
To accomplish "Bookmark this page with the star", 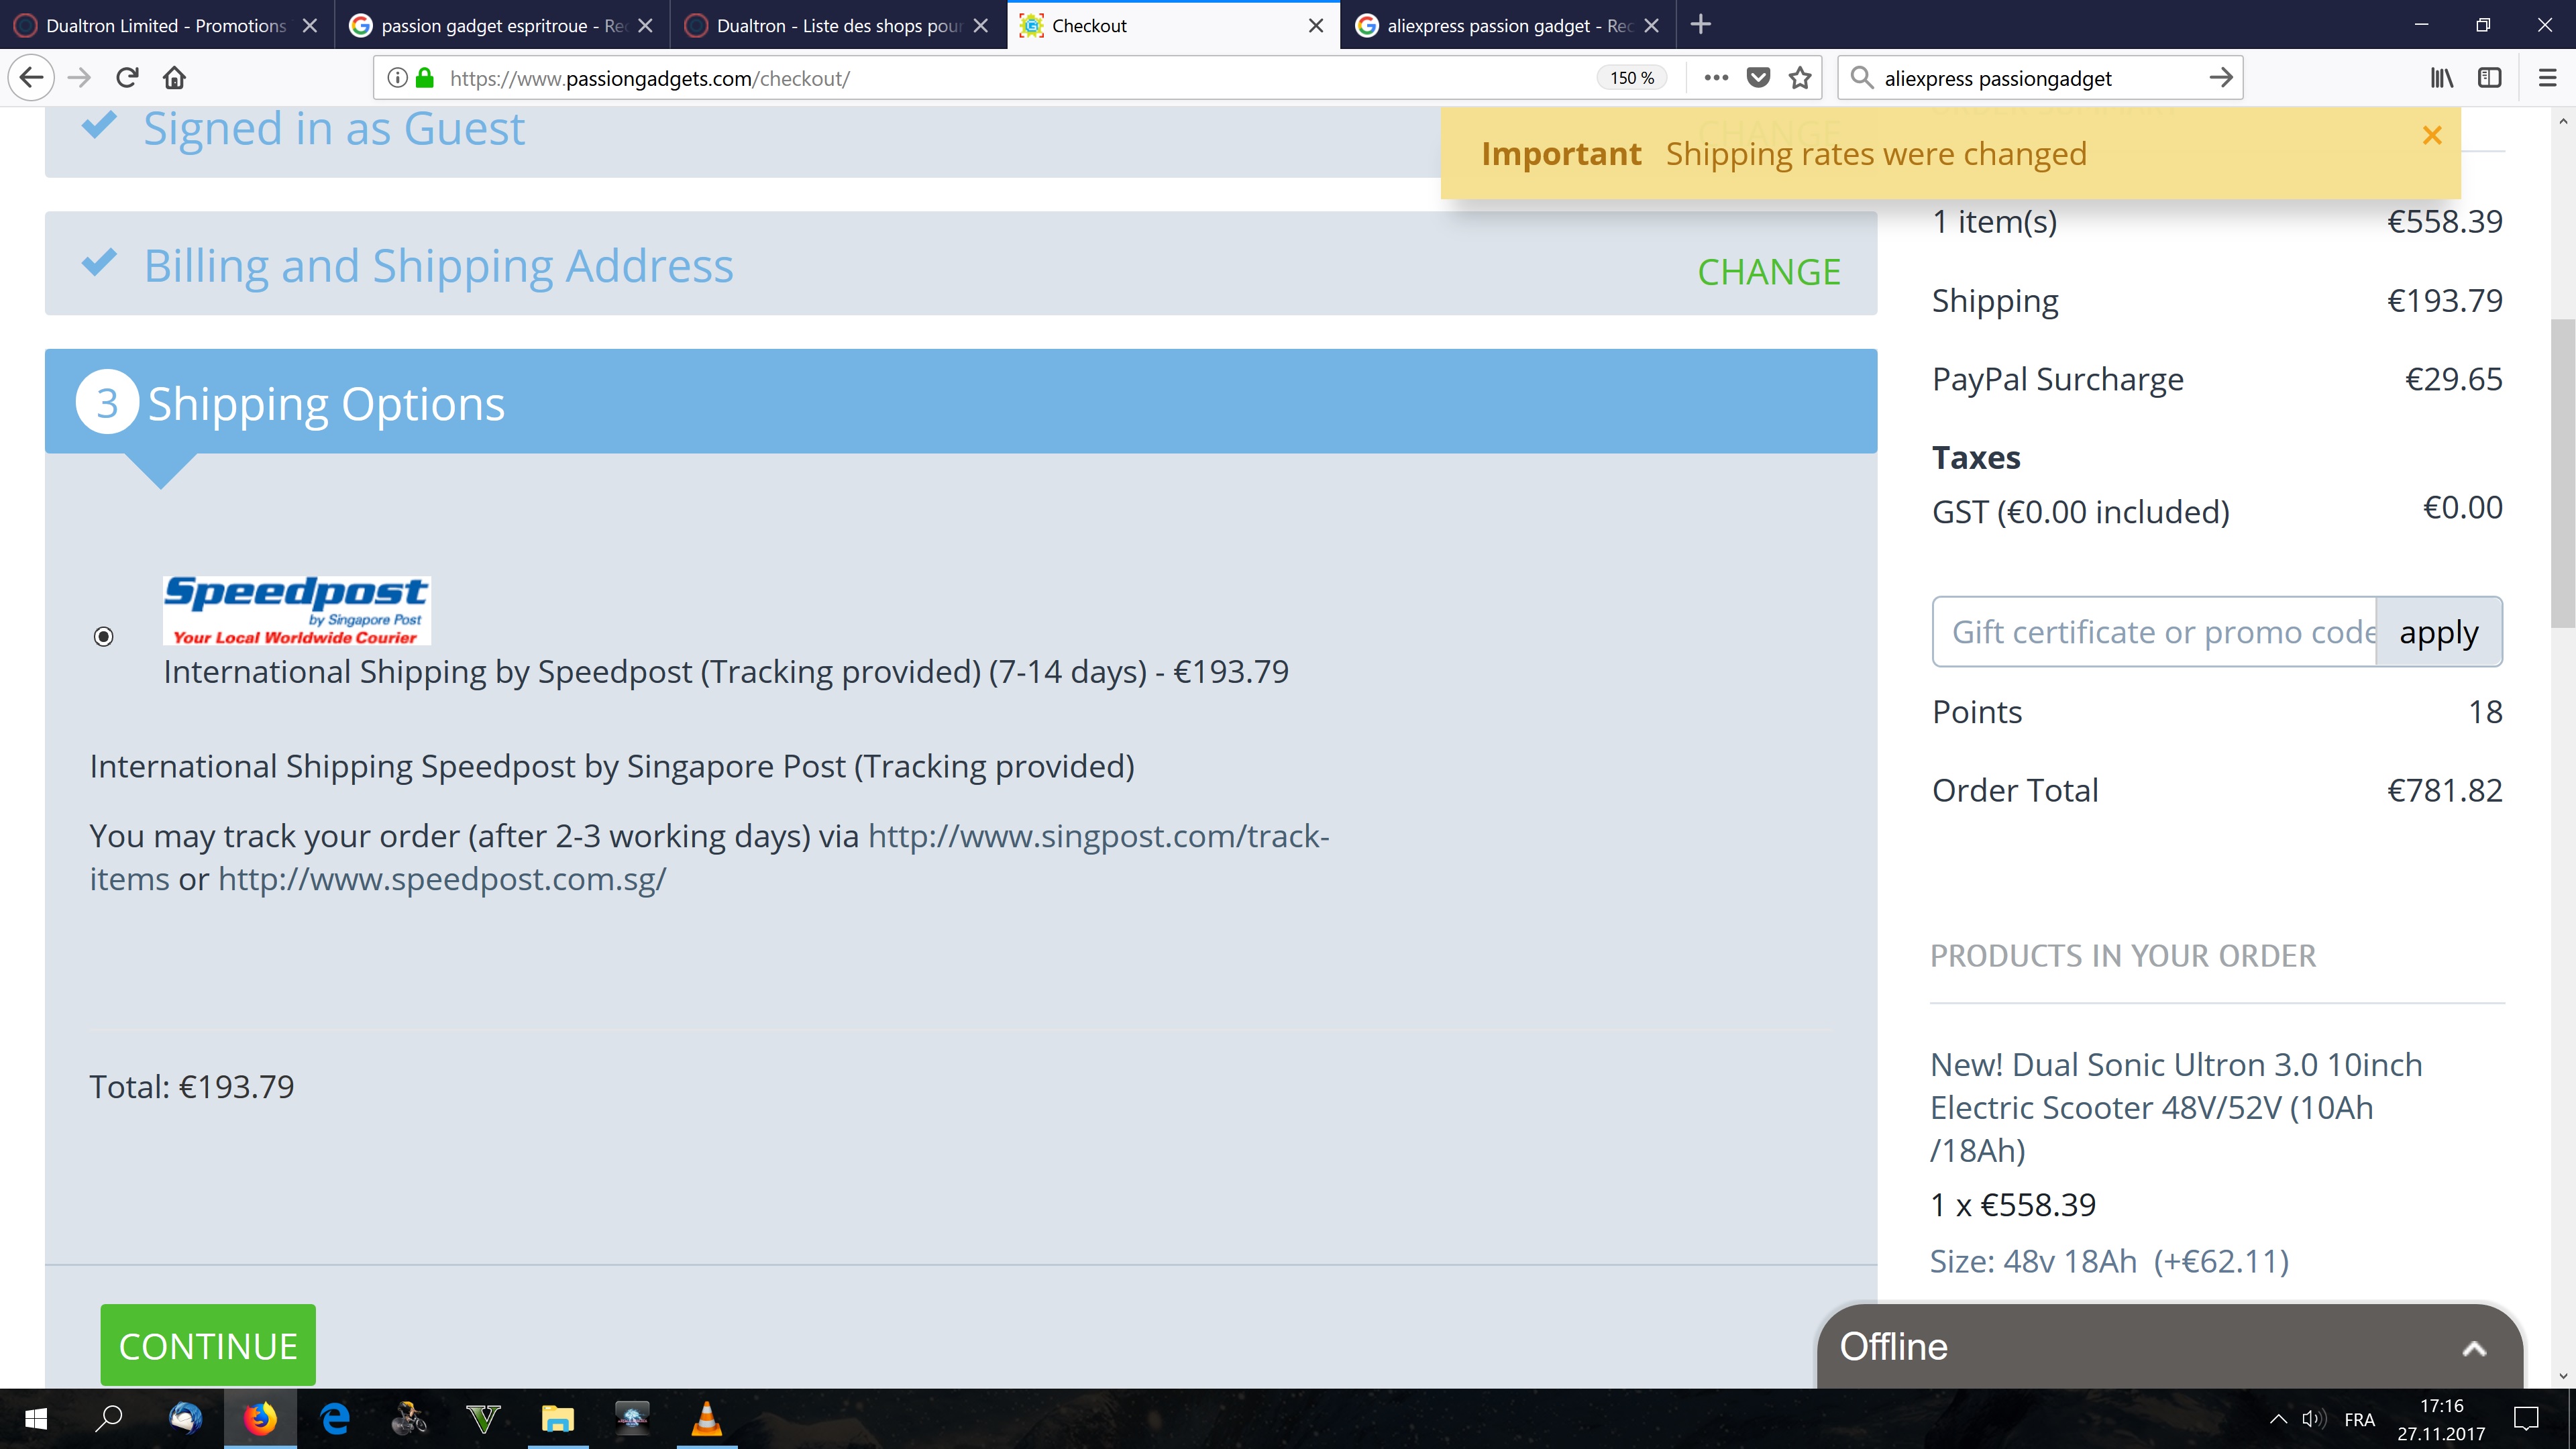I will [x=1800, y=78].
